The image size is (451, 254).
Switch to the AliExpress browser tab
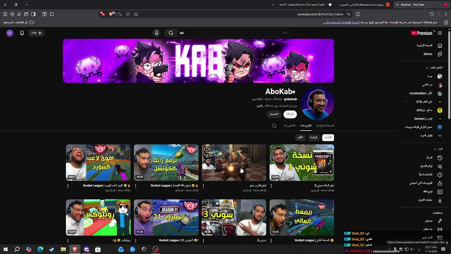tap(365, 5)
